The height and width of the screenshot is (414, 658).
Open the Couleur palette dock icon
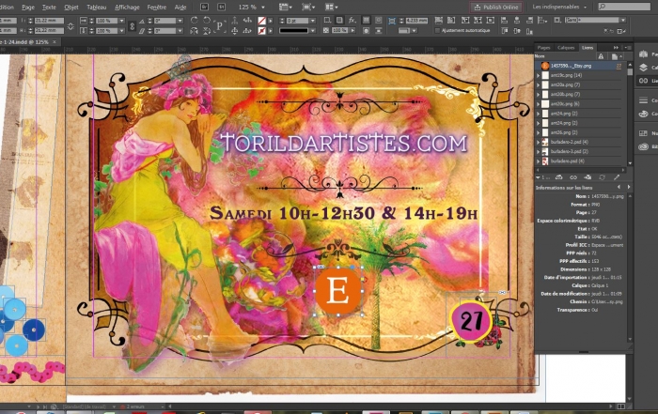pos(643,114)
